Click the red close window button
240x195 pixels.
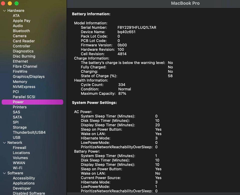(3, 3)
